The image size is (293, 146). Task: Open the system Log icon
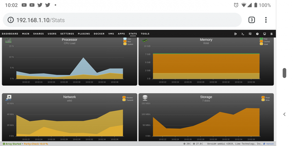272,34
